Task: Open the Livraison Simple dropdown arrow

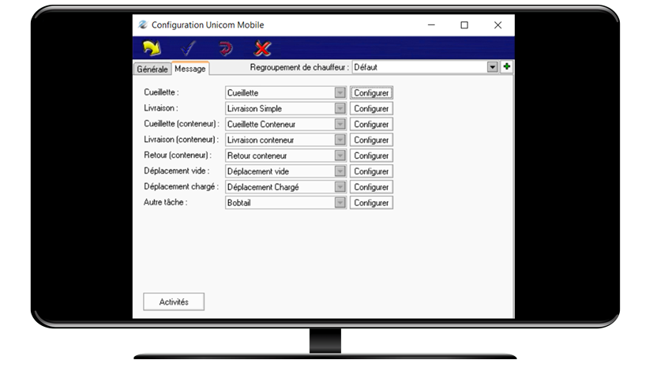Action: 340,109
